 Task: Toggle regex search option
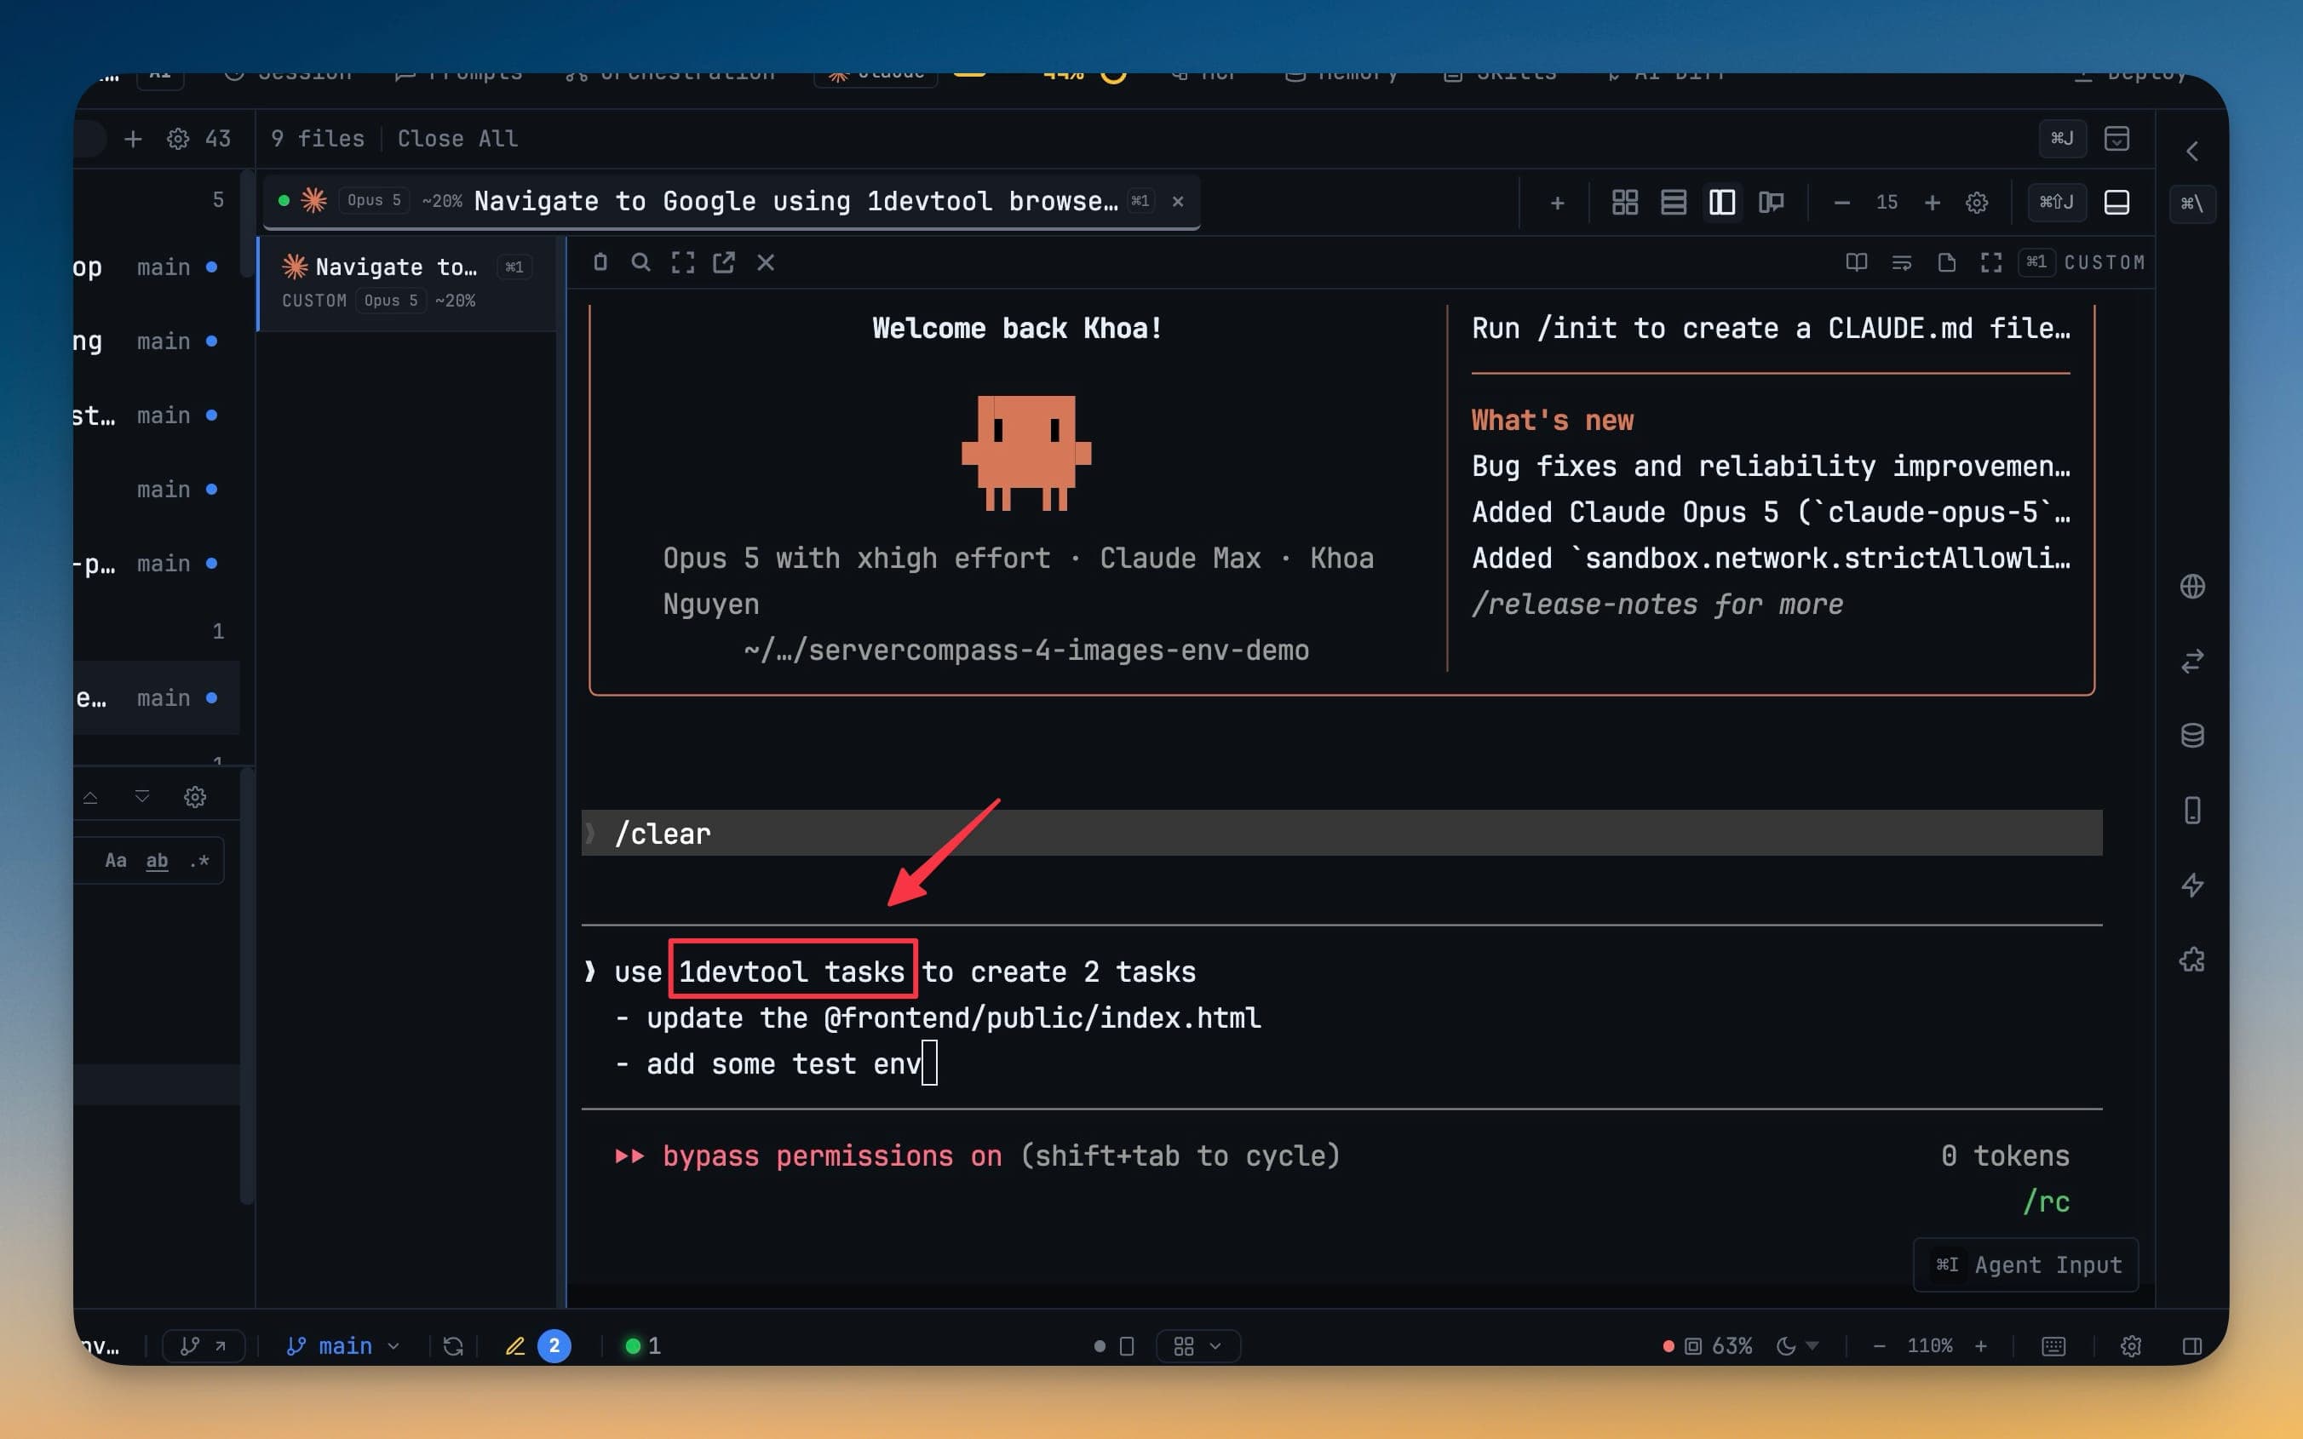tap(199, 860)
